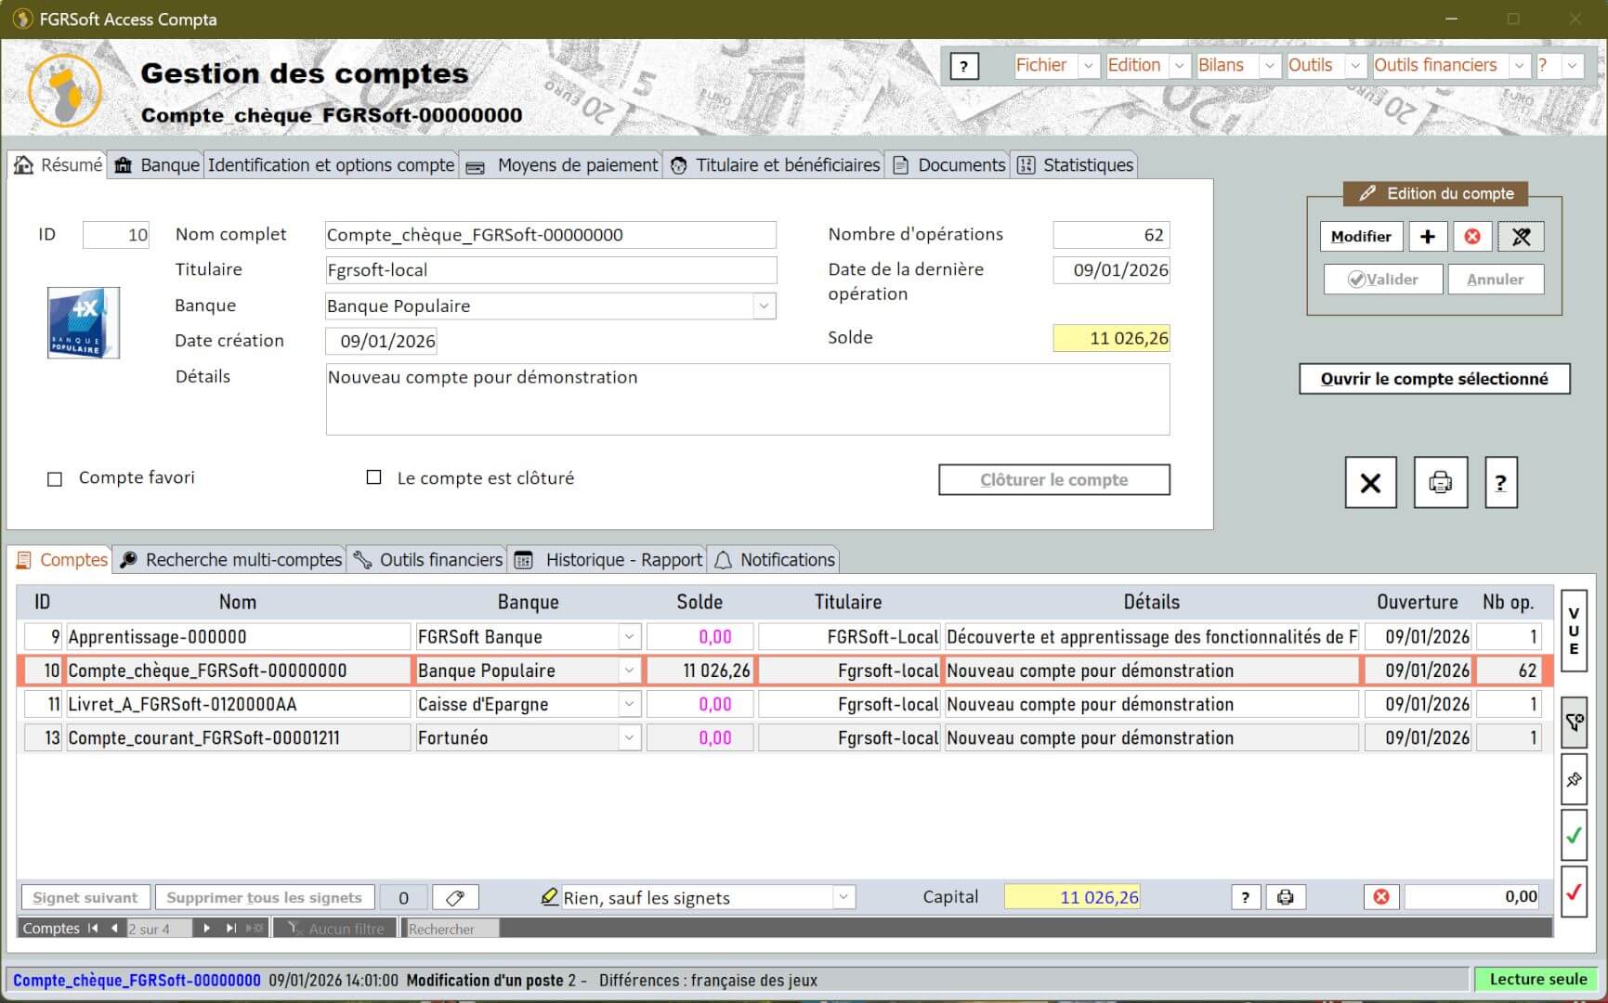Expand the Fortunéo bank dropdown in the list
Viewport: 1608px width, 1003px height.
(629, 738)
